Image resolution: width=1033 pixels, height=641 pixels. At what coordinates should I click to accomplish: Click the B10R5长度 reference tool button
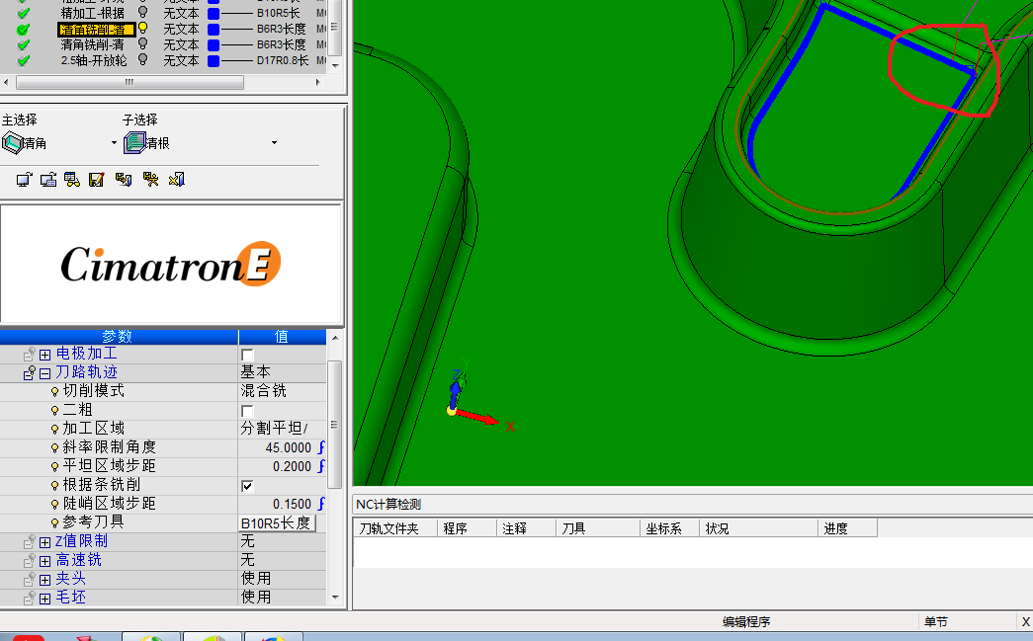coord(277,523)
